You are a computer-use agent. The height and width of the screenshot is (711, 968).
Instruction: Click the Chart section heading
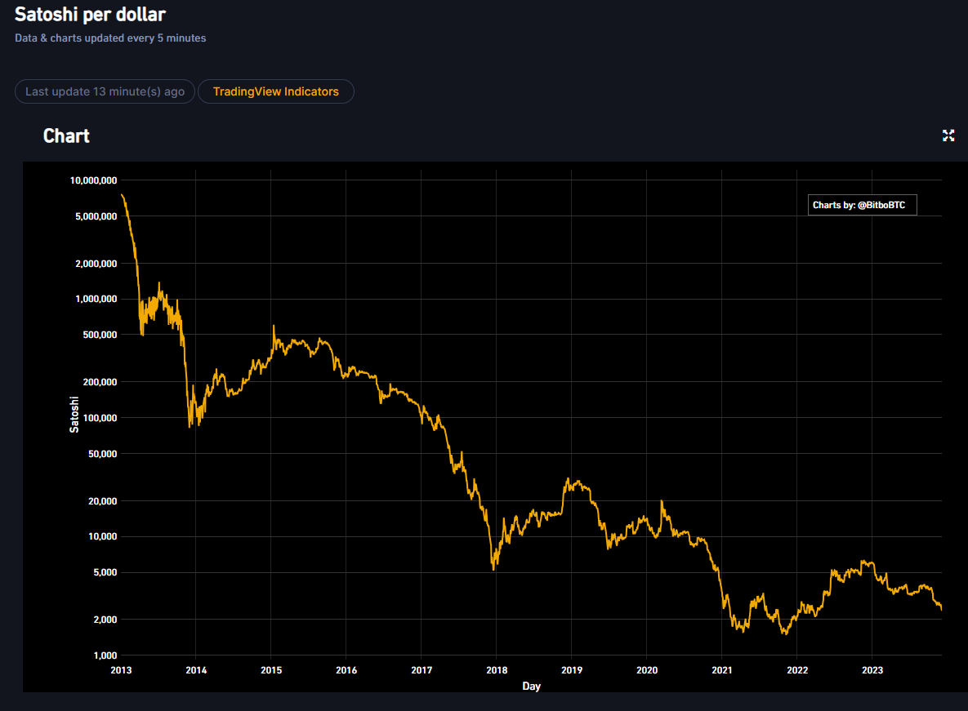[66, 136]
